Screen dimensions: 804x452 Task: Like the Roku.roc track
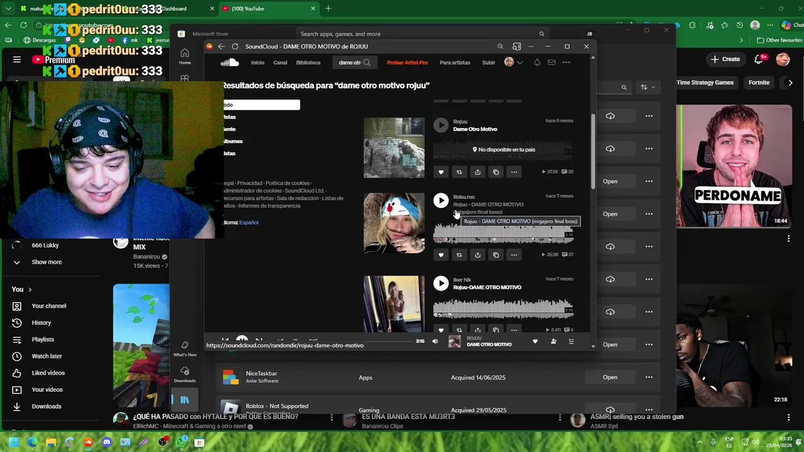click(441, 255)
